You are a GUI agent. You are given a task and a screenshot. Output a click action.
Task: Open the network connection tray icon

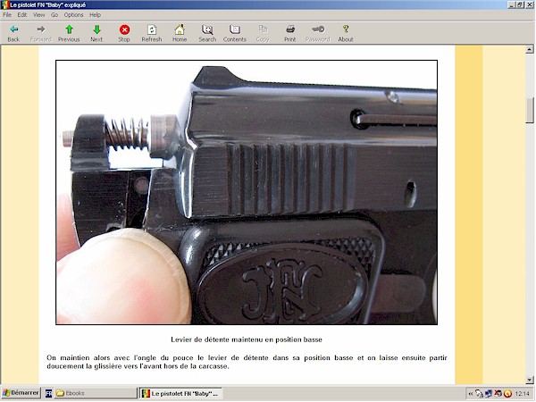point(489,394)
